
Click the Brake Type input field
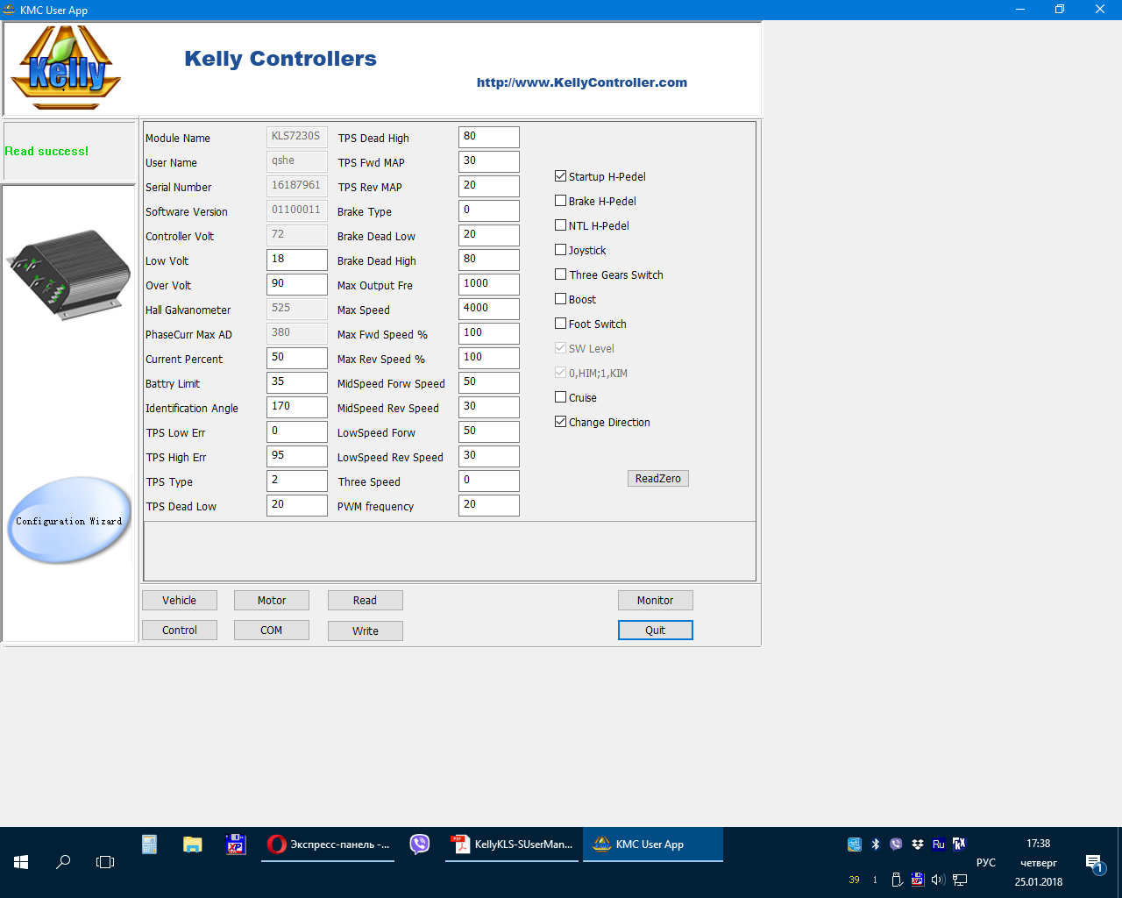(489, 210)
